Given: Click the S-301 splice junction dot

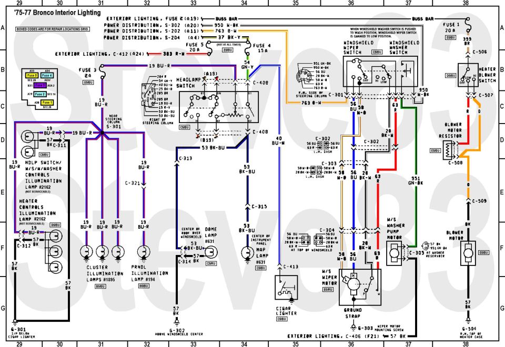Looking at the screenshot, I should click(102, 132).
